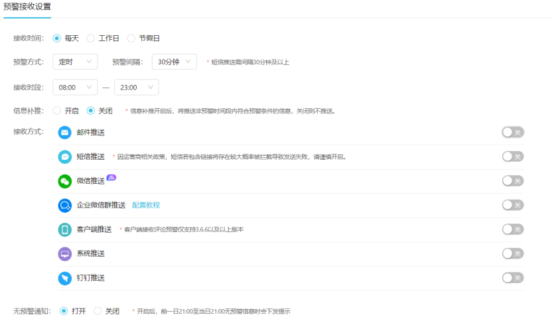Turn on the 短信推送 toggle switch
552x321 pixels.
(512, 157)
